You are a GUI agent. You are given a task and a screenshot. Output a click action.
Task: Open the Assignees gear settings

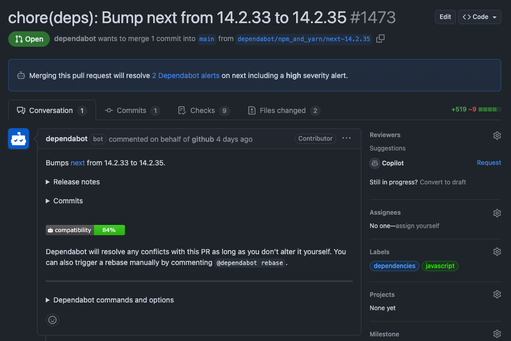coord(497,213)
